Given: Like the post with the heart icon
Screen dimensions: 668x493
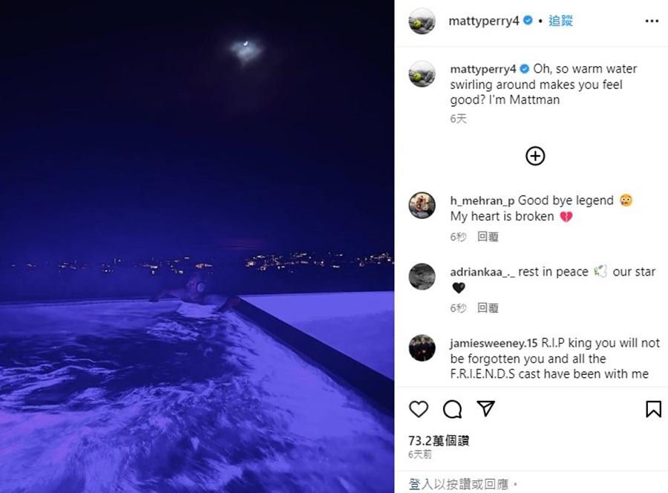Looking at the screenshot, I should point(419,409).
